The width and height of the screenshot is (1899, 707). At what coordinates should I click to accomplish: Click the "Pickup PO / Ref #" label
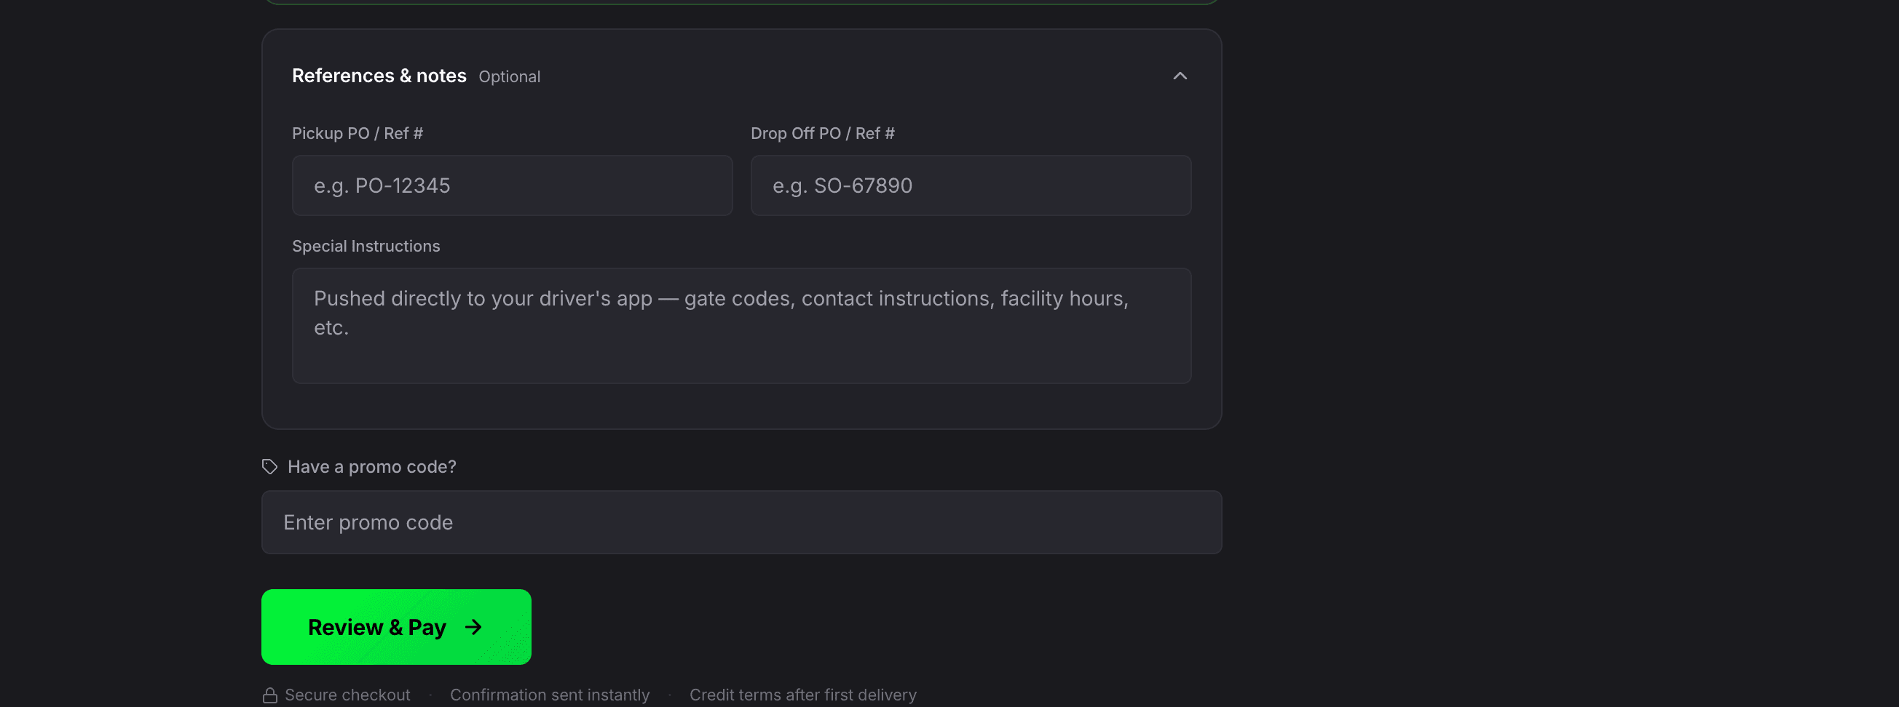(x=358, y=133)
